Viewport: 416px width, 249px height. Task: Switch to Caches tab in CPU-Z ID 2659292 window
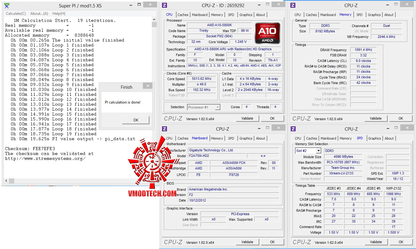coord(183,15)
